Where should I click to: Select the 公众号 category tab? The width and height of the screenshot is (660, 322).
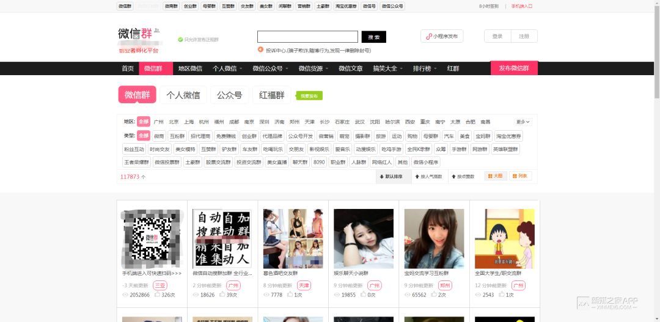229,95
